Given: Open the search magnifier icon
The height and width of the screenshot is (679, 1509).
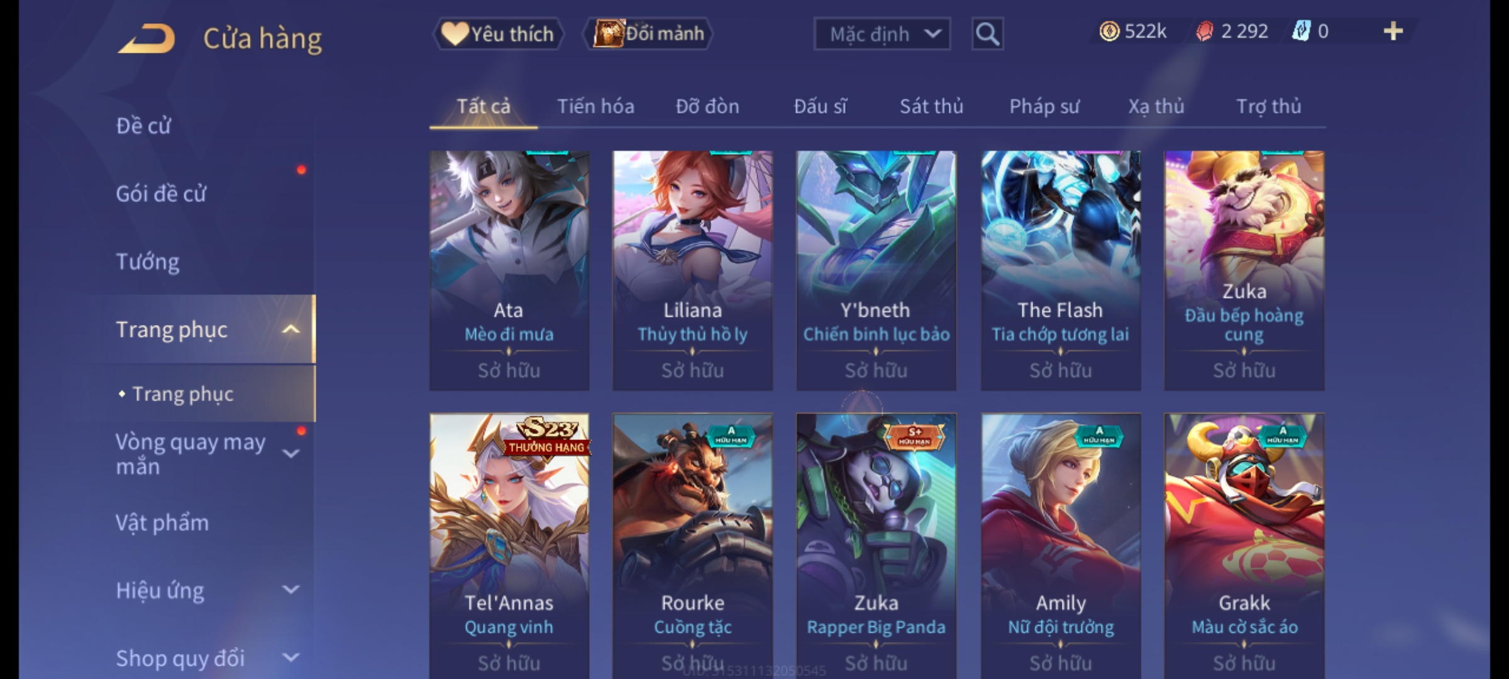Looking at the screenshot, I should pyautogui.click(x=987, y=34).
